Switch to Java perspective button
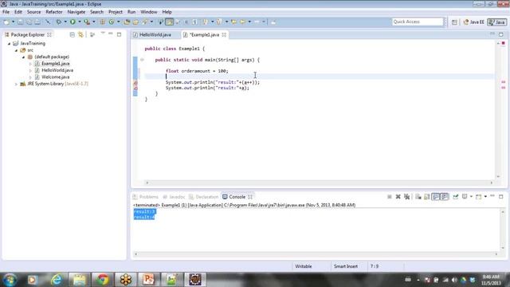Viewport: 510px width, 287px height. pyautogui.click(x=497, y=22)
